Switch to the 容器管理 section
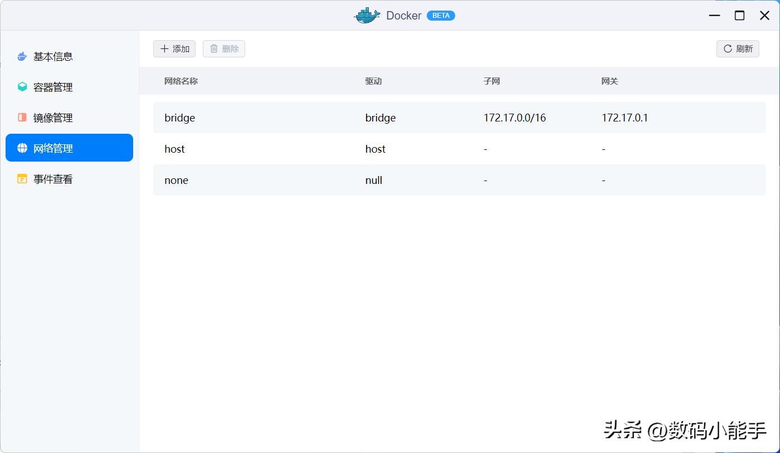 click(x=52, y=86)
